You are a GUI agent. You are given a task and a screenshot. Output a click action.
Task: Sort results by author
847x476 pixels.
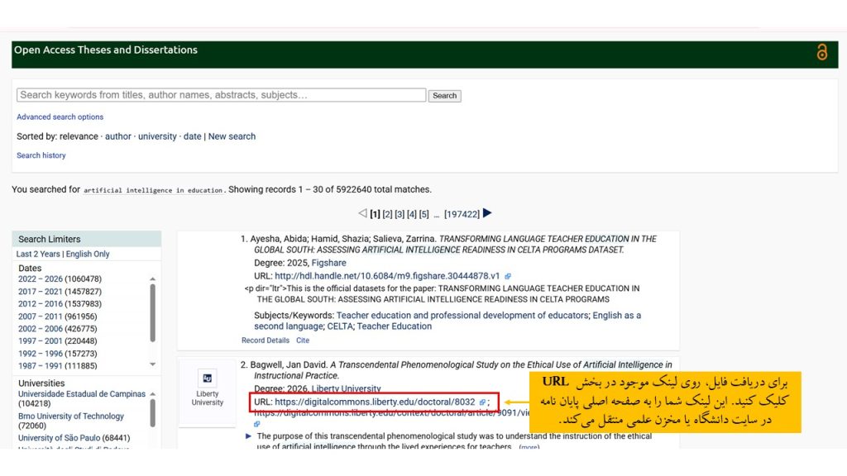click(118, 136)
